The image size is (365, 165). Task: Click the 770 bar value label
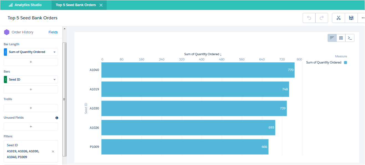(290, 70)
